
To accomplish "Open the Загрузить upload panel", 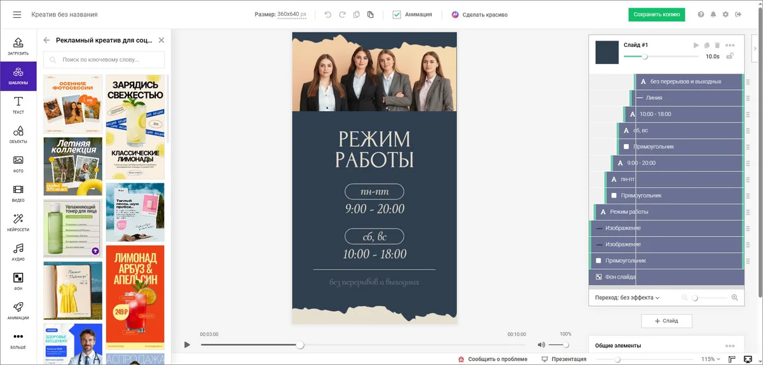I will click(18, 46).
